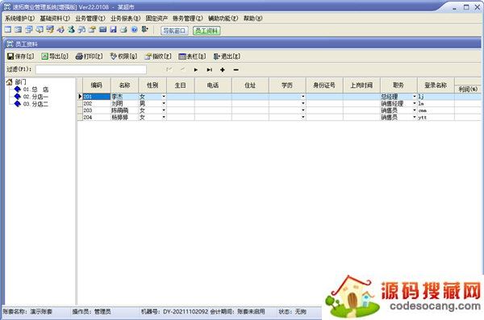Image resolution: width=484 pixels, height=320 pixels.
Task: Click the 操作员: 管理员 status bar entry
Action: (91, 312)
